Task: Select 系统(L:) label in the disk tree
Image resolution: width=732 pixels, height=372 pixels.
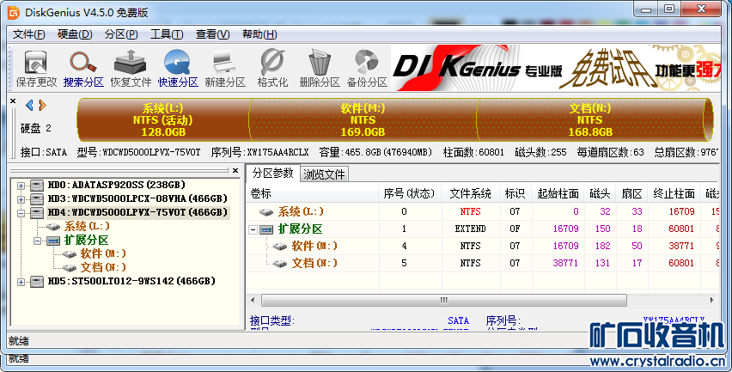Action: coord(87,226)
